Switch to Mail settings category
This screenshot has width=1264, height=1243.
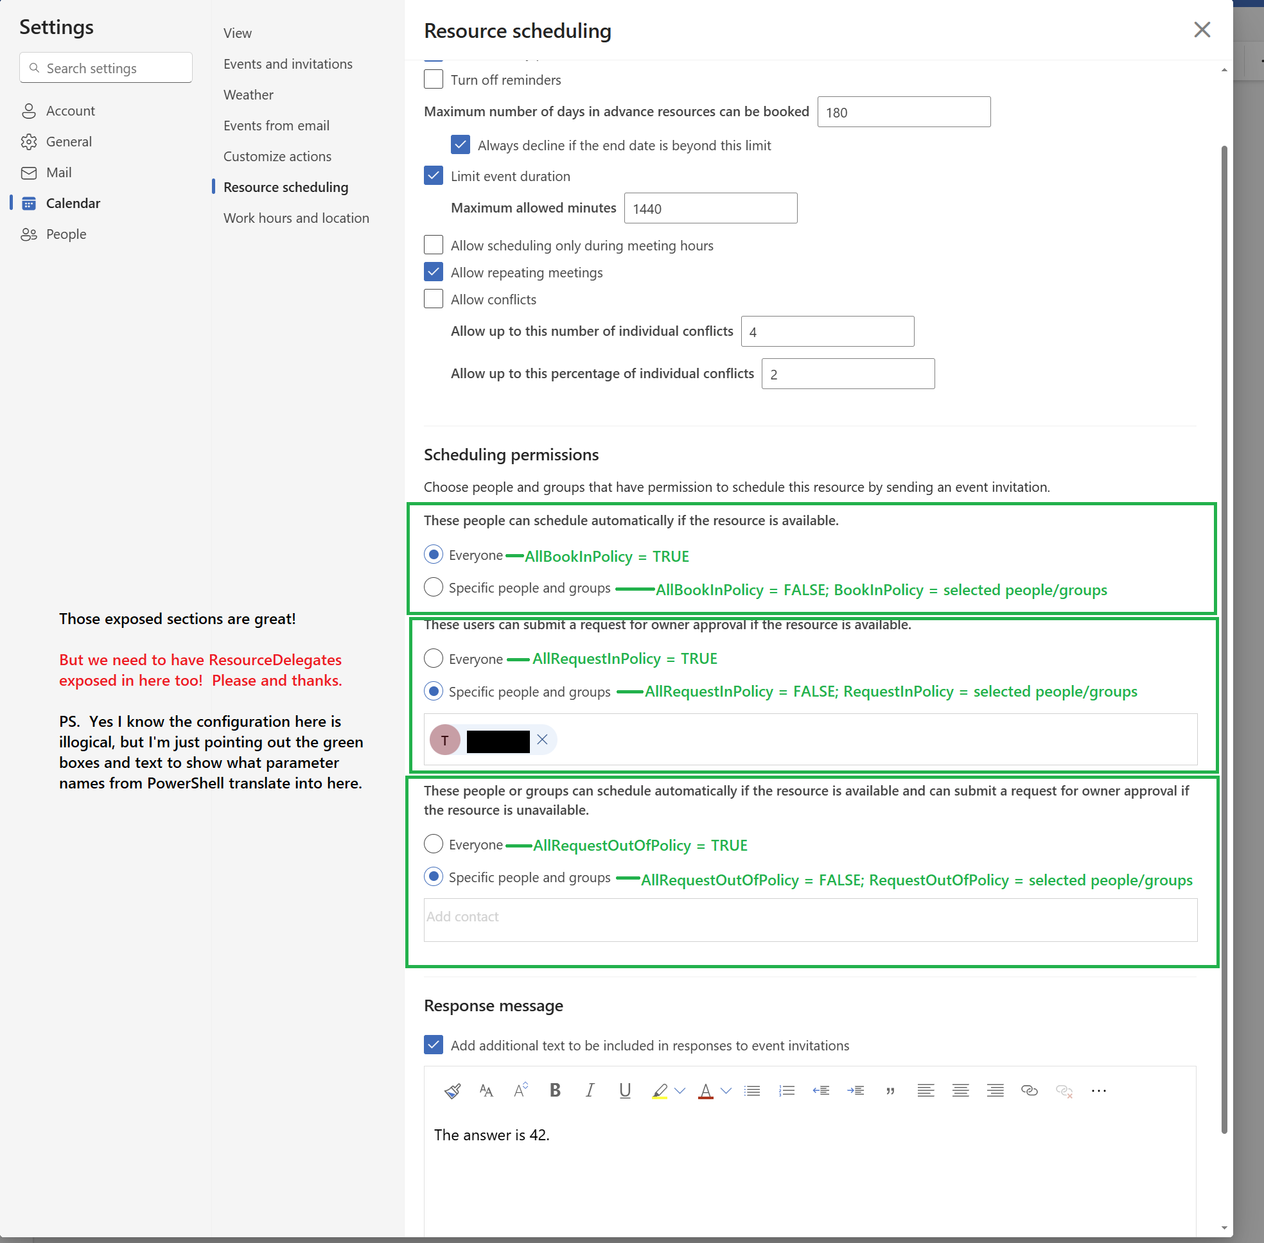(x=58, y=171)
